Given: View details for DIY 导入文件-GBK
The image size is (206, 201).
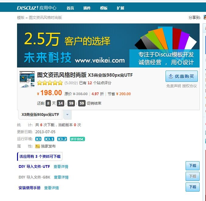Looking at the screenshot, I should click(61, 177).
